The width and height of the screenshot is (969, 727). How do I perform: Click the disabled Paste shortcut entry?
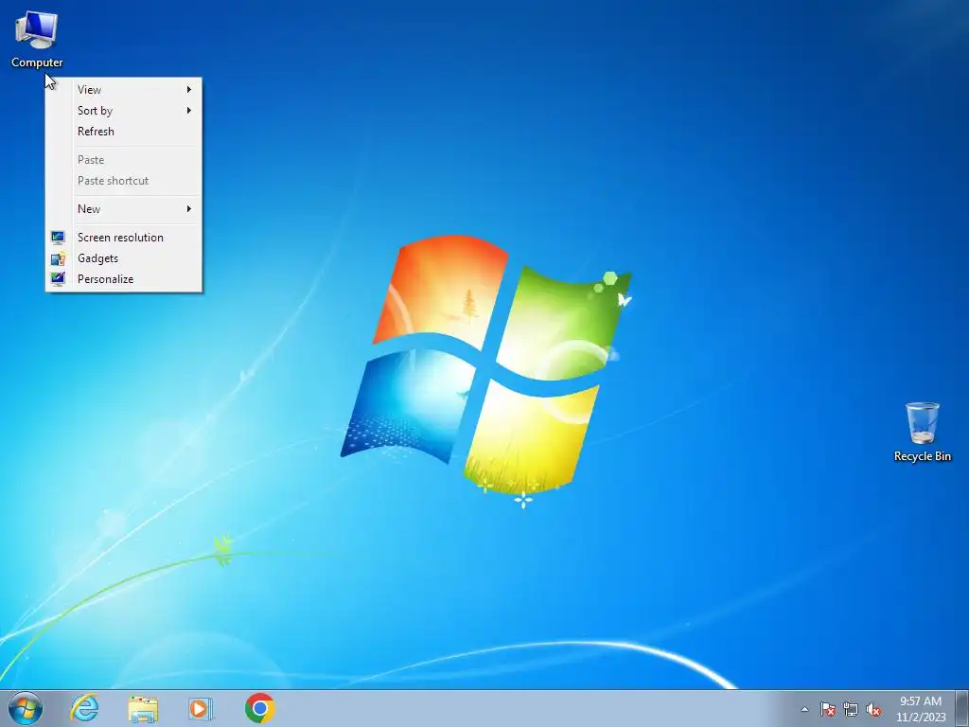click(124, 181)
